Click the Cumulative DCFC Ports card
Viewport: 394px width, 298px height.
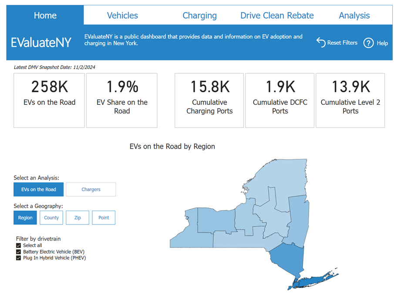280,100
